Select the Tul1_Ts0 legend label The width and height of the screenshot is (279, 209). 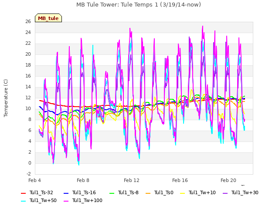[x=164, y=192]
